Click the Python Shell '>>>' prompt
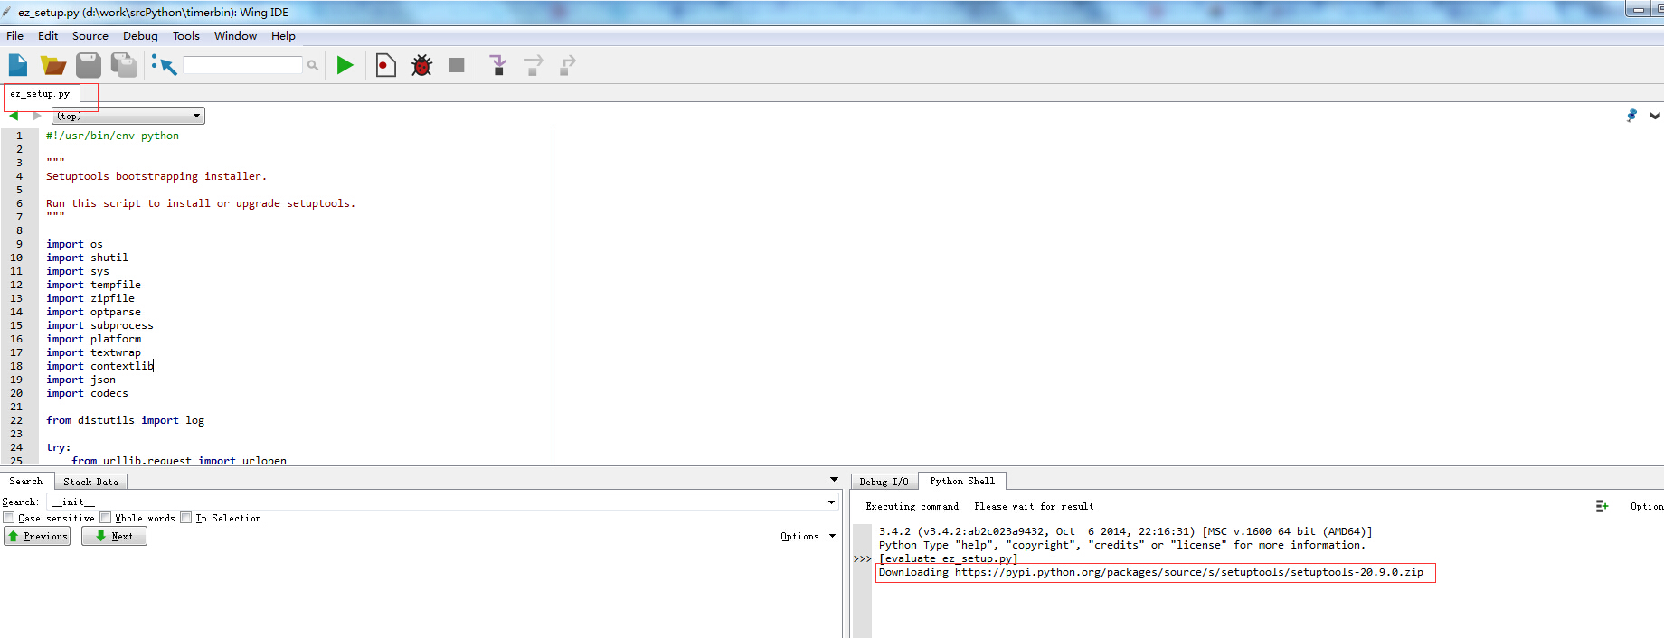This screenshot has height=638, width=1664. click(862, 558)
